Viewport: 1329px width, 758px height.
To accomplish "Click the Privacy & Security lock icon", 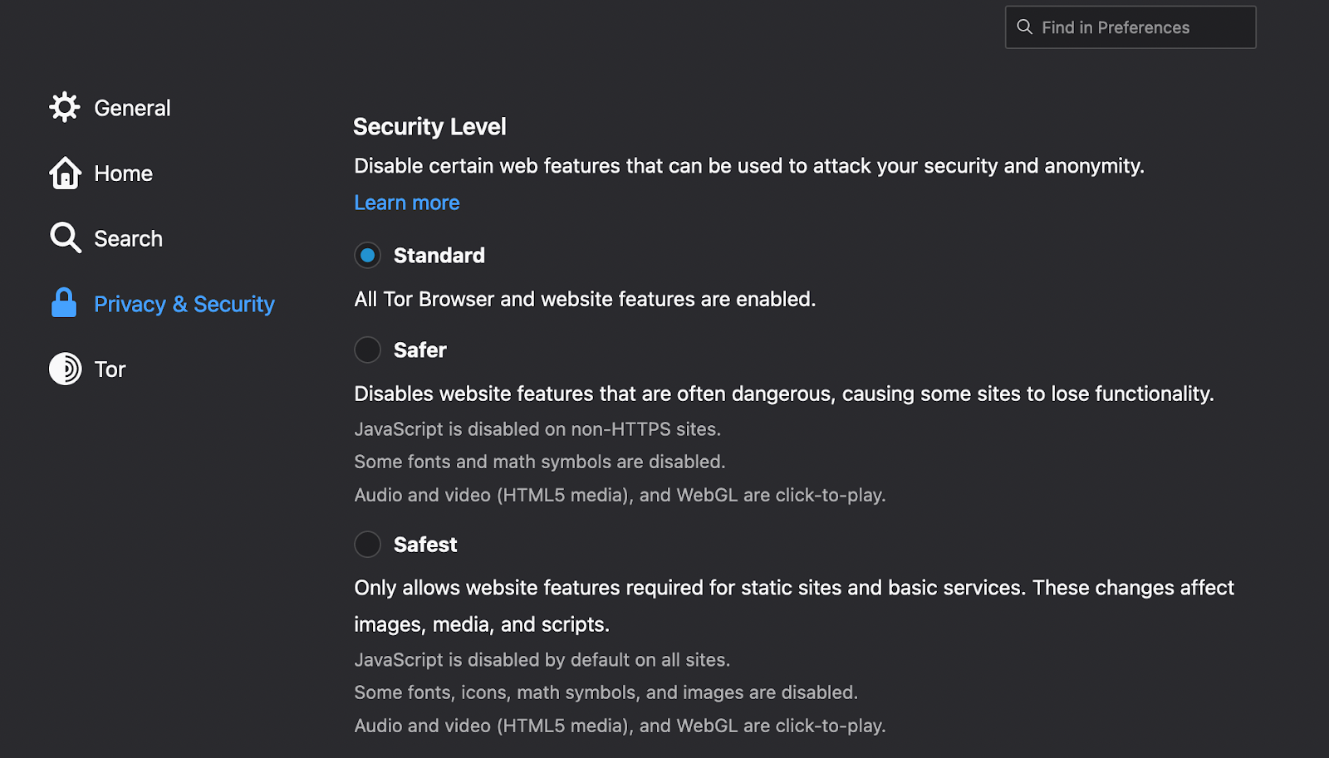I will (x=64, y=303).
